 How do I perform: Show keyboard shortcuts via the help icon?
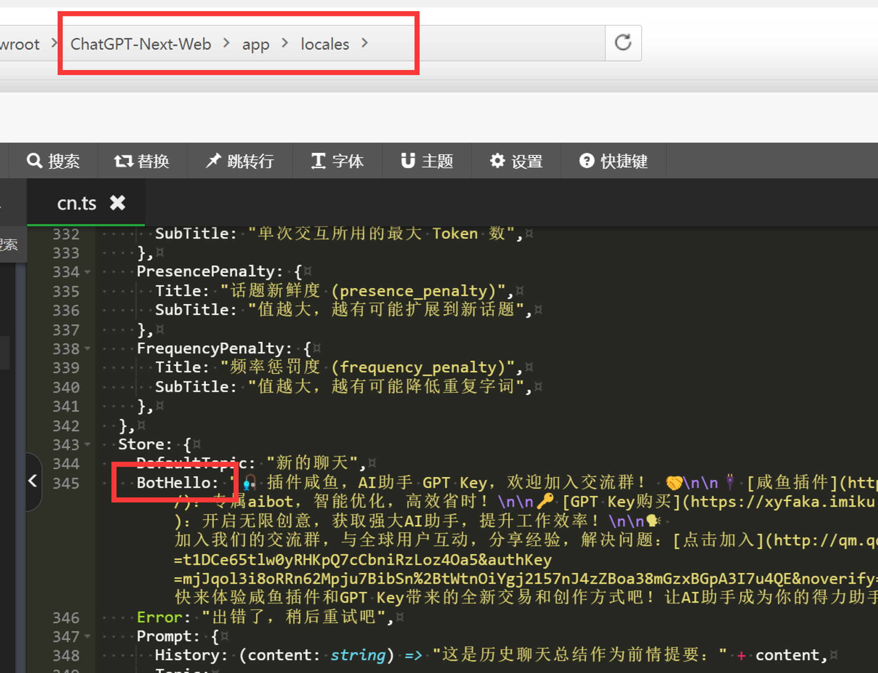(x=587, y=161)
